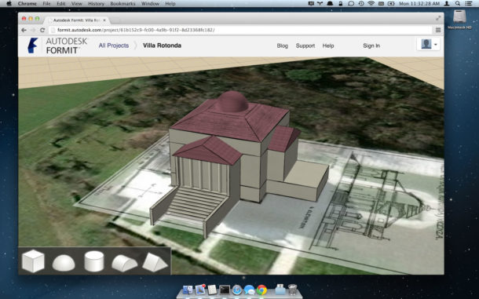479x299 pixels.
Task: Open the Edit menu
Action: pos(60,4)
